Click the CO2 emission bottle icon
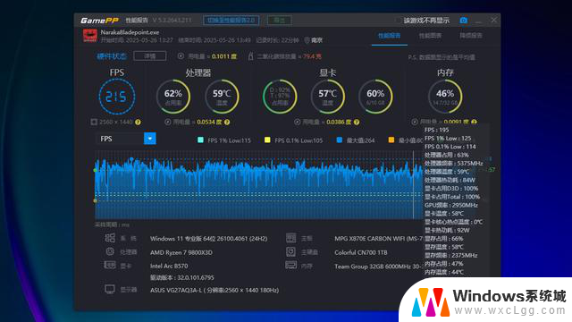Viewport: 572px width, 322px height. pos(250,56)
